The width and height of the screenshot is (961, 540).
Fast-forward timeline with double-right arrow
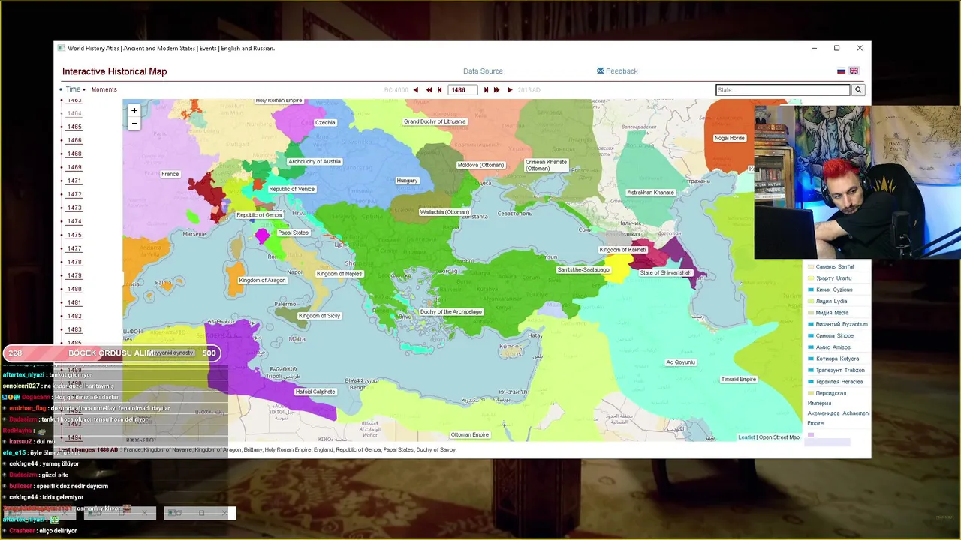pyautogui.click(x=497, y=90)
